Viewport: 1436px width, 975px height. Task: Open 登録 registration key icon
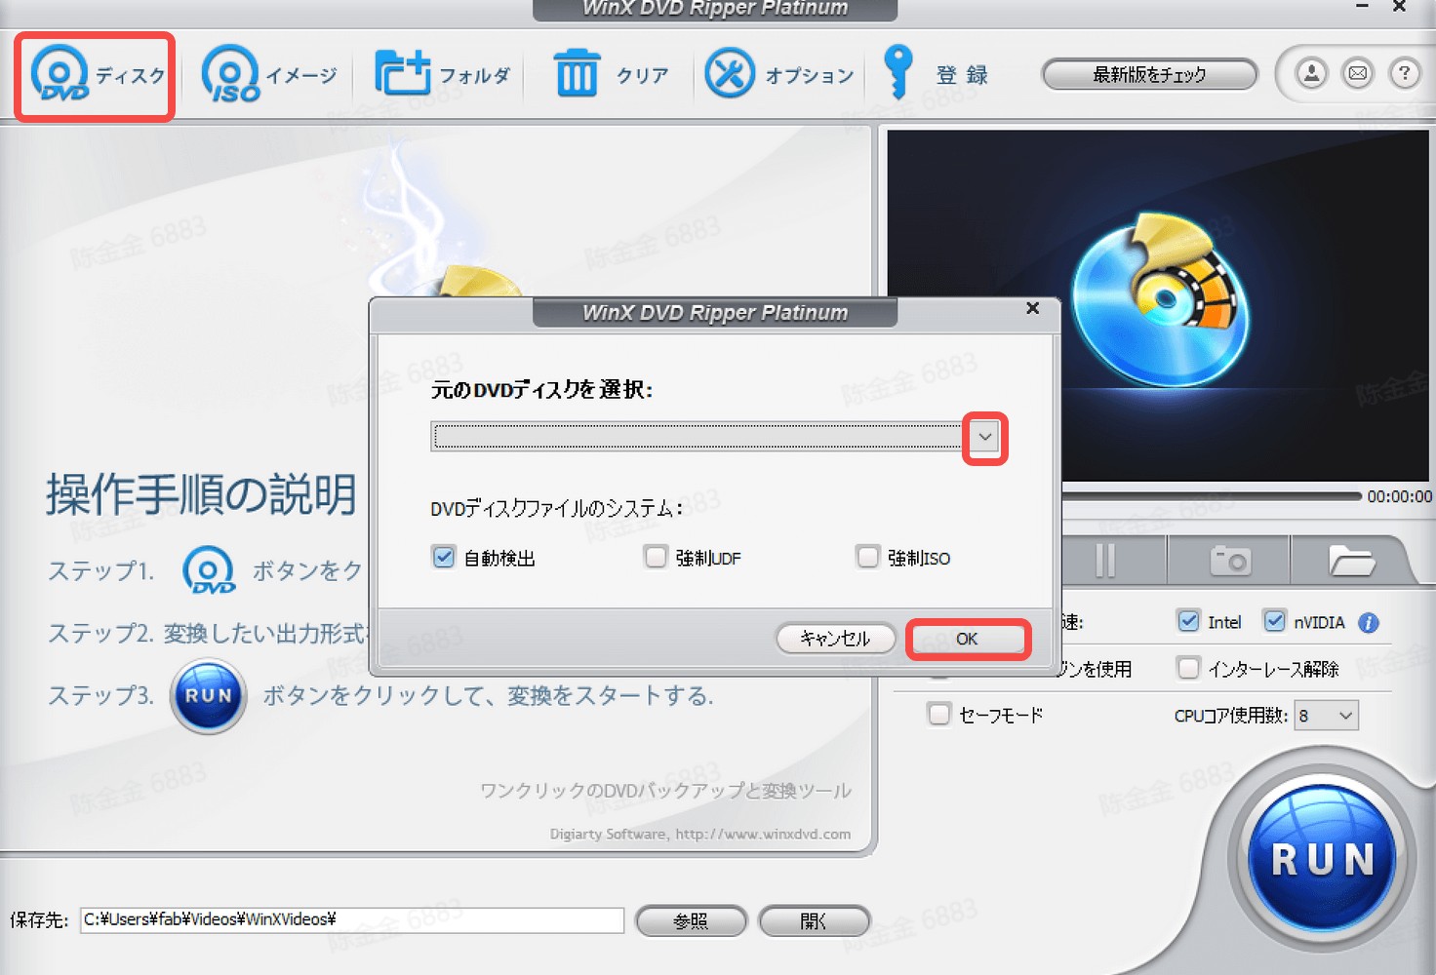click(x=935, y=75)
